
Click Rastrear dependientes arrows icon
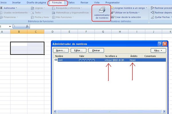(x=152, y=13)
